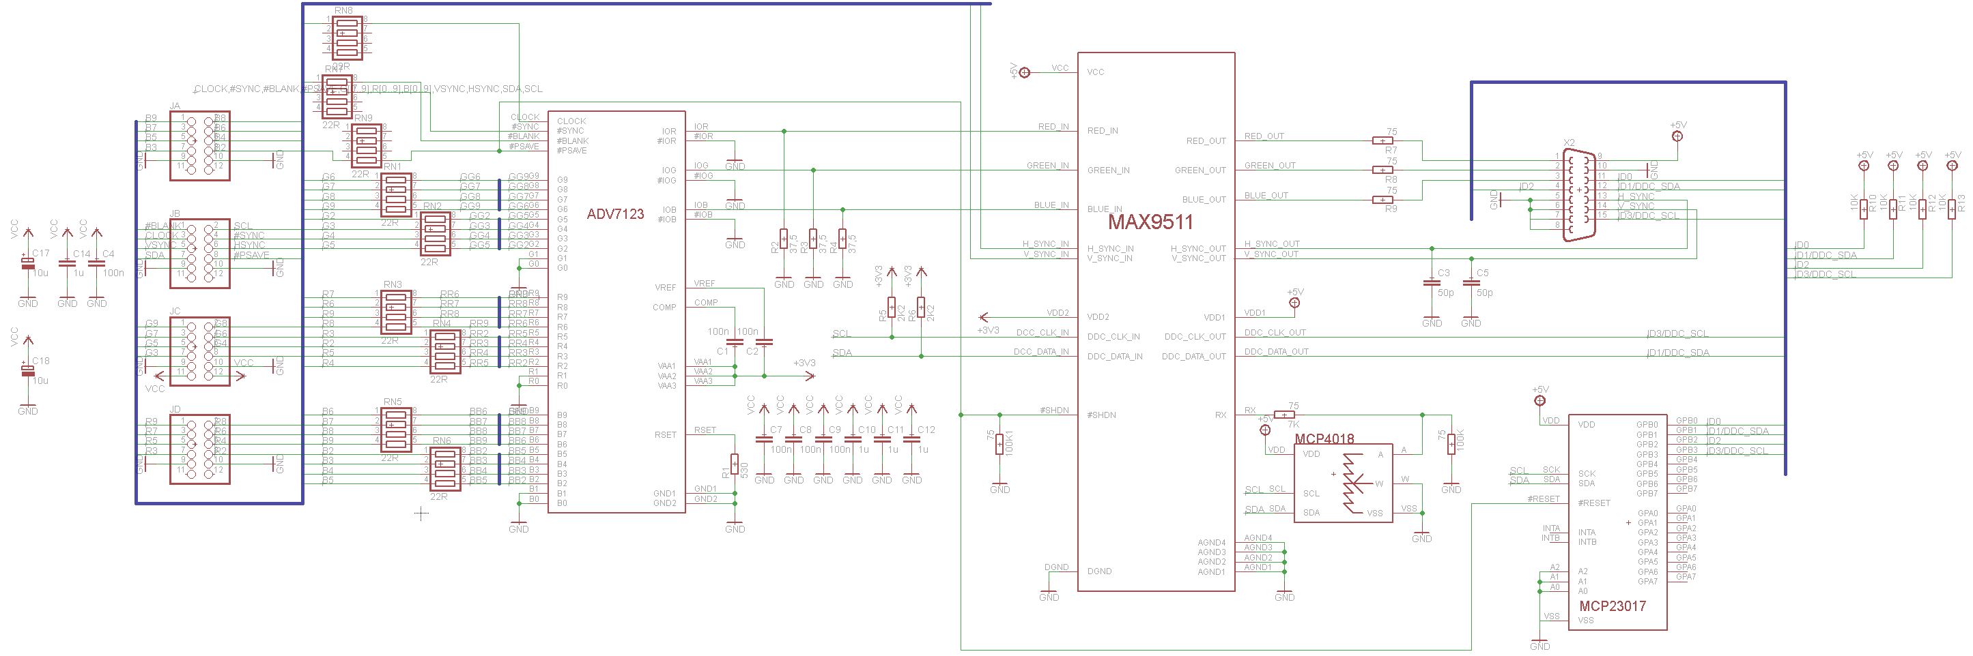Click the +5V symbol at the VCC pin
1973x656 pixels.
tap(1023, 72)
